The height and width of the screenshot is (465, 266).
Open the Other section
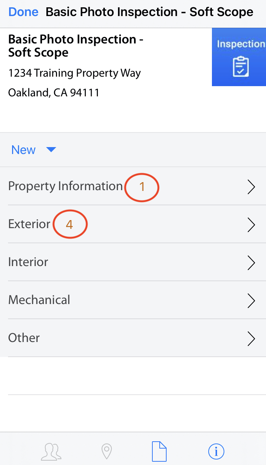pos(24,338)
